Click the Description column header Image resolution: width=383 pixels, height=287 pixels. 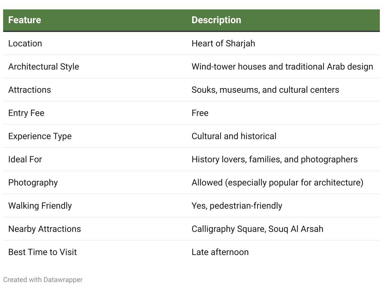(216, 20)
